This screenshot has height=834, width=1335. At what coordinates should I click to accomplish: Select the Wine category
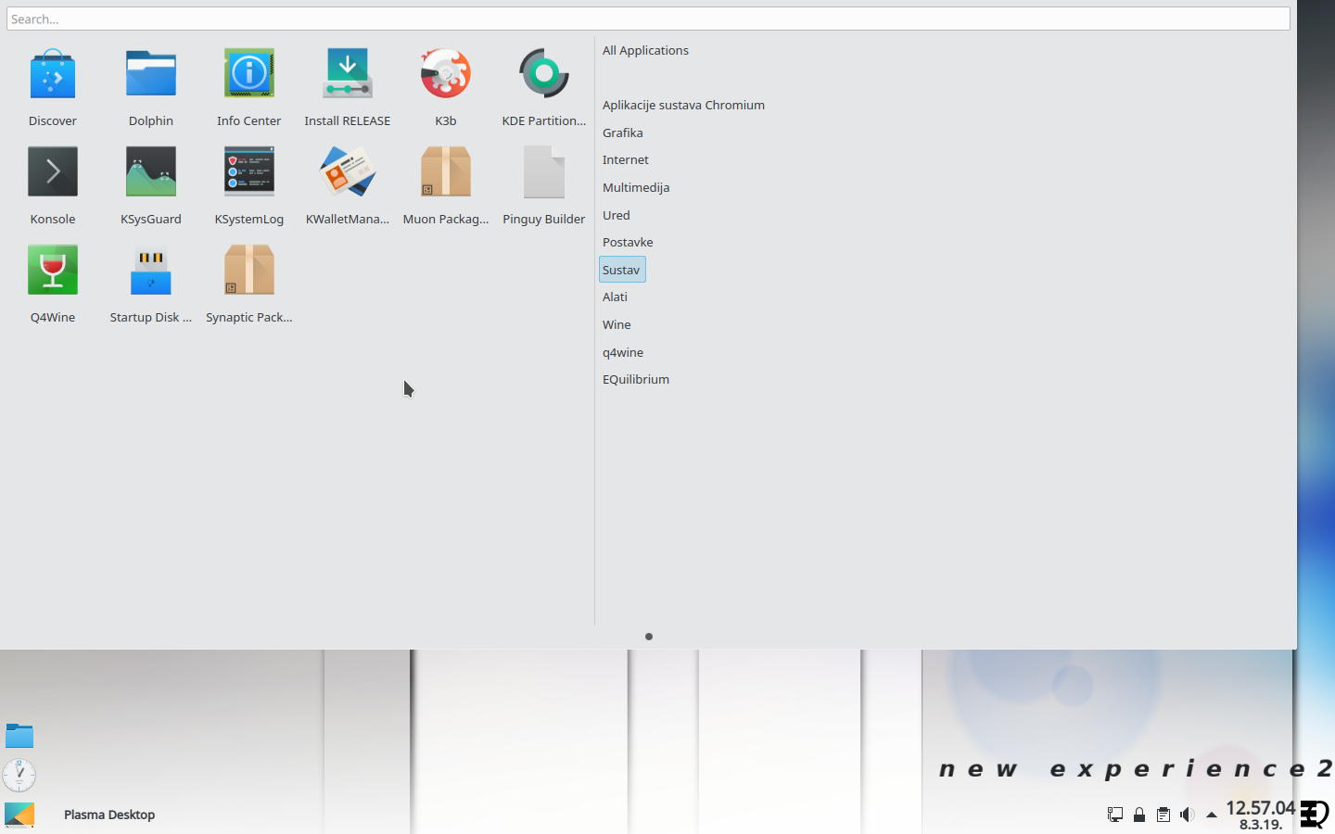click(x=617, y=324)
